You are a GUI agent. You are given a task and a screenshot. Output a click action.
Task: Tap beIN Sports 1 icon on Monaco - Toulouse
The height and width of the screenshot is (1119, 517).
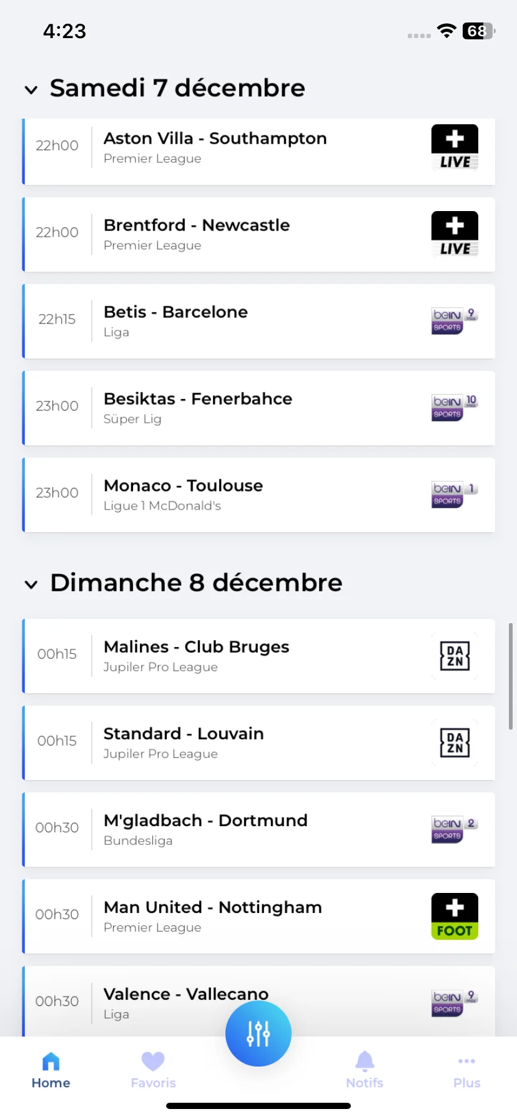[455, 495]
